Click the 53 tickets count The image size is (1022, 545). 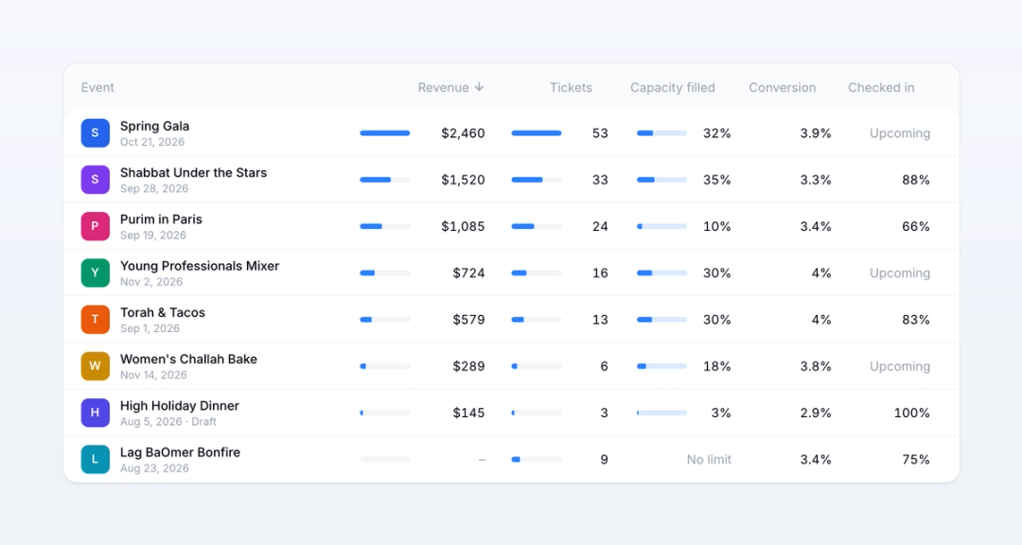click(600, 133)
